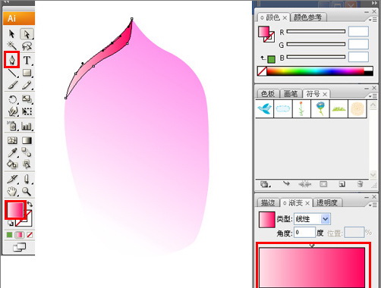Reset to default fill and stroke
This screenshot has height=288, width=381.
[x=11, y=224]
